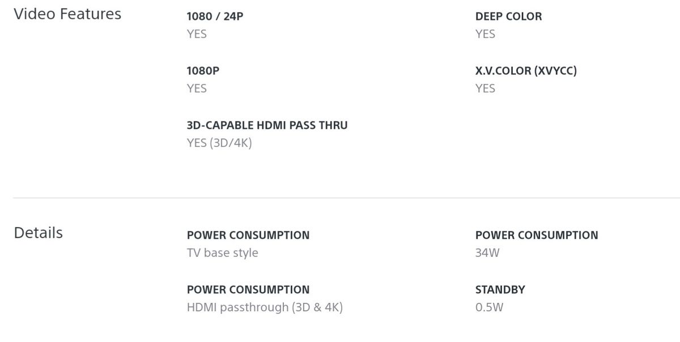Image resolution: width=680 pixels, height=342 pixels.
Task: Select the 1080 / 24P spec label
Action: coord(215,16)
